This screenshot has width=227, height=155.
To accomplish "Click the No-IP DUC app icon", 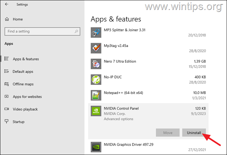I will point(96,79).
